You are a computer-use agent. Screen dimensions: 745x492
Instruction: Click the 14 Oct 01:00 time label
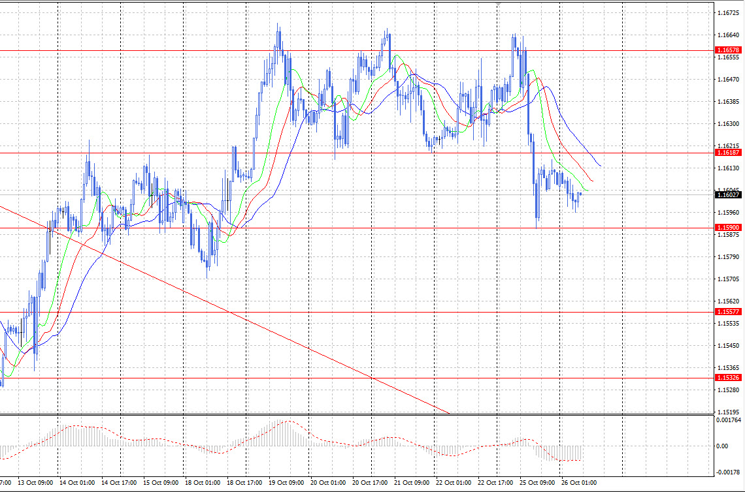click(x=77, y=482)
